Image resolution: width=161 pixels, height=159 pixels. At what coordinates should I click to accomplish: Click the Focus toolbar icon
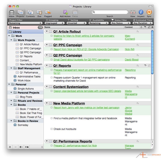[x=75, y=12]
